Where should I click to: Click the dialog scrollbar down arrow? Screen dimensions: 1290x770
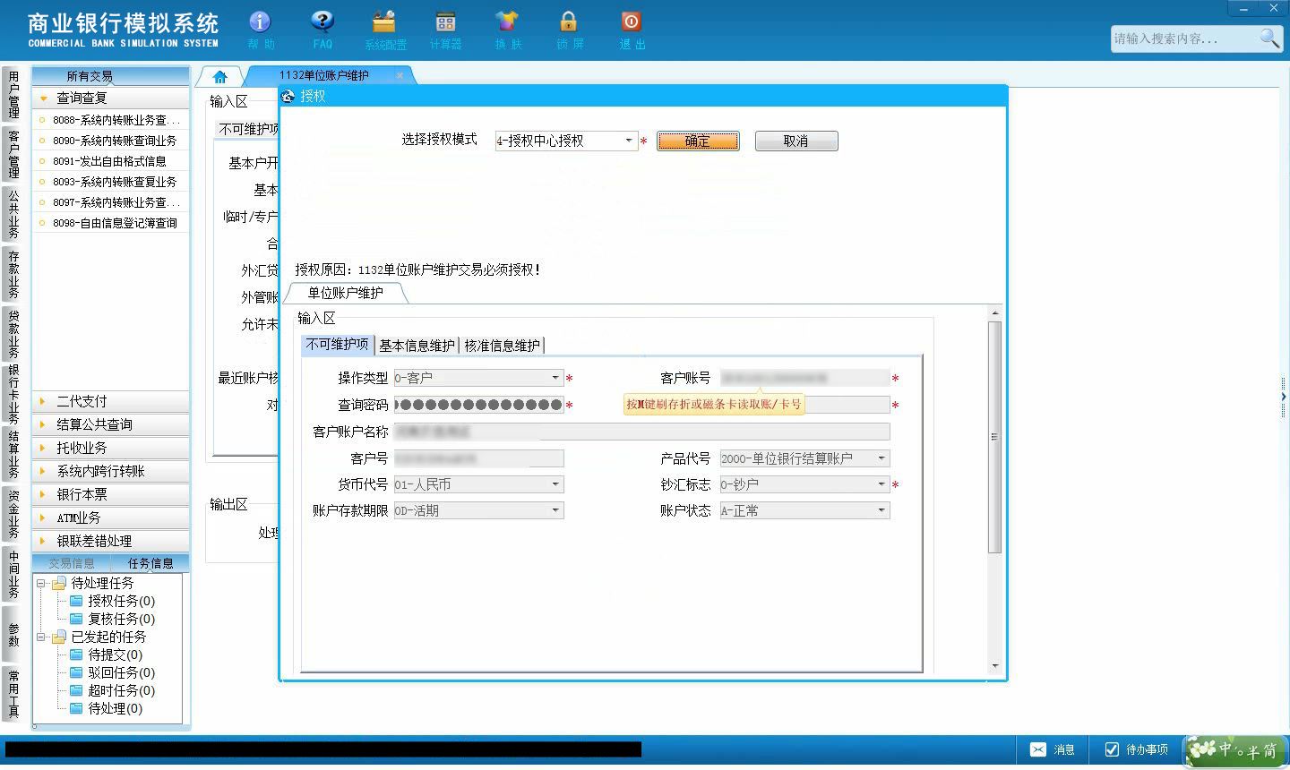pos(994,666)
